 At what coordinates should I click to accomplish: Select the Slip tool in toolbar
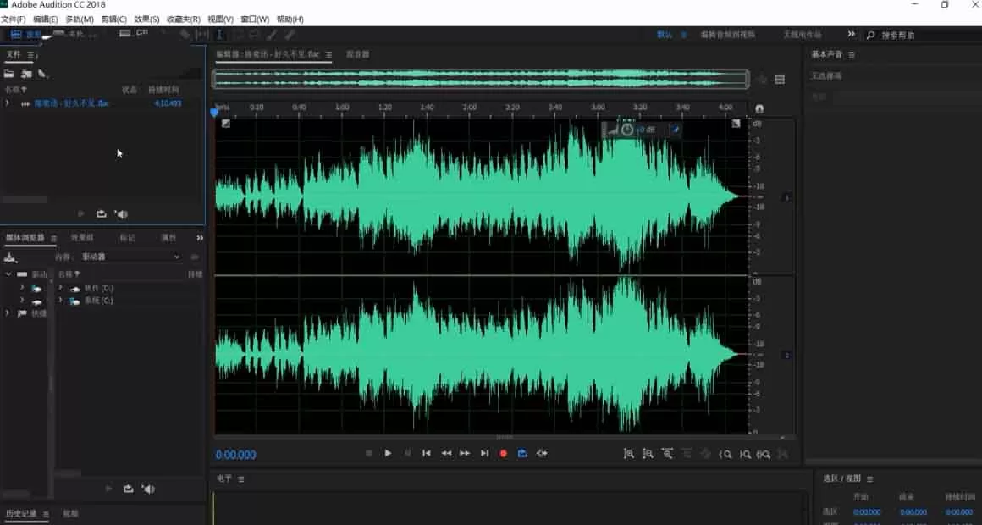point(202,35)
